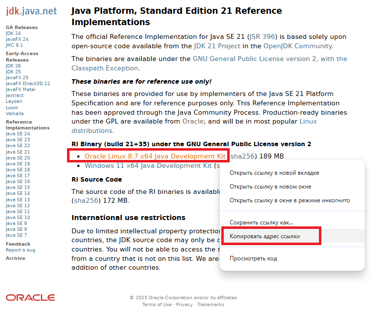
Task: Open the JSR 396 link
Action: (262, 37)
